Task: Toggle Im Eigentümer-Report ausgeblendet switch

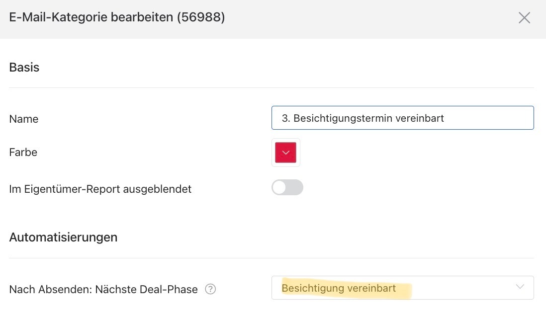Action: click(287, 188)
